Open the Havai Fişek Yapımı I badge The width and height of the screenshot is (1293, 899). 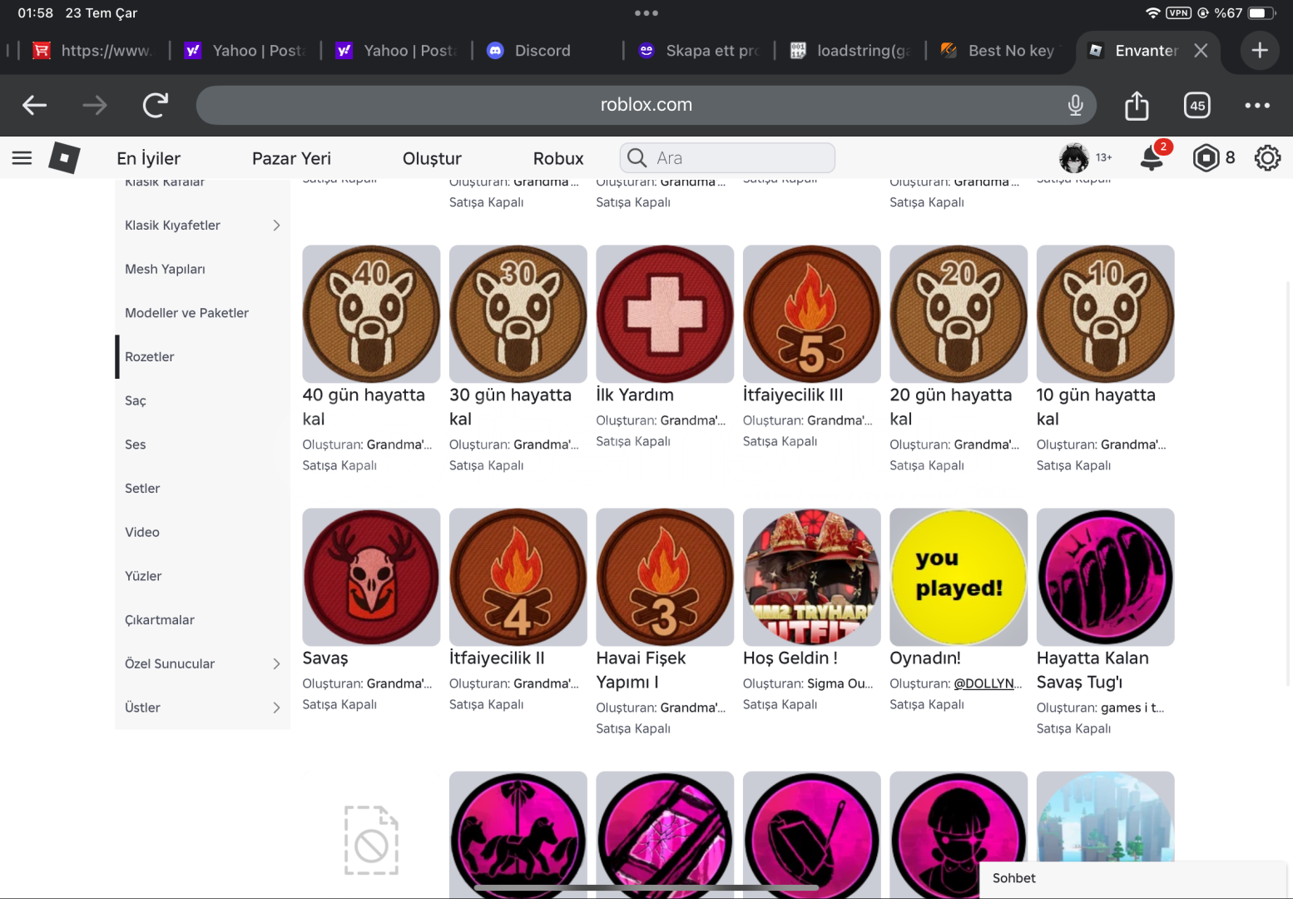(665, 577)
